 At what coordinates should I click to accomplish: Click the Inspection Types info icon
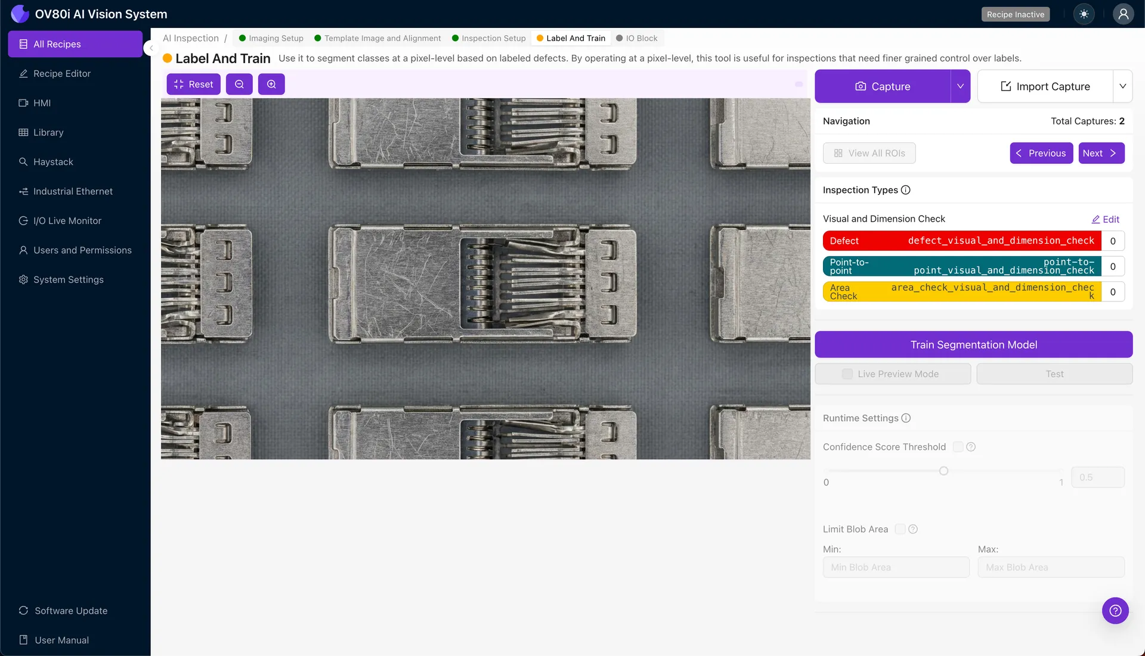[x=905, y=190]
